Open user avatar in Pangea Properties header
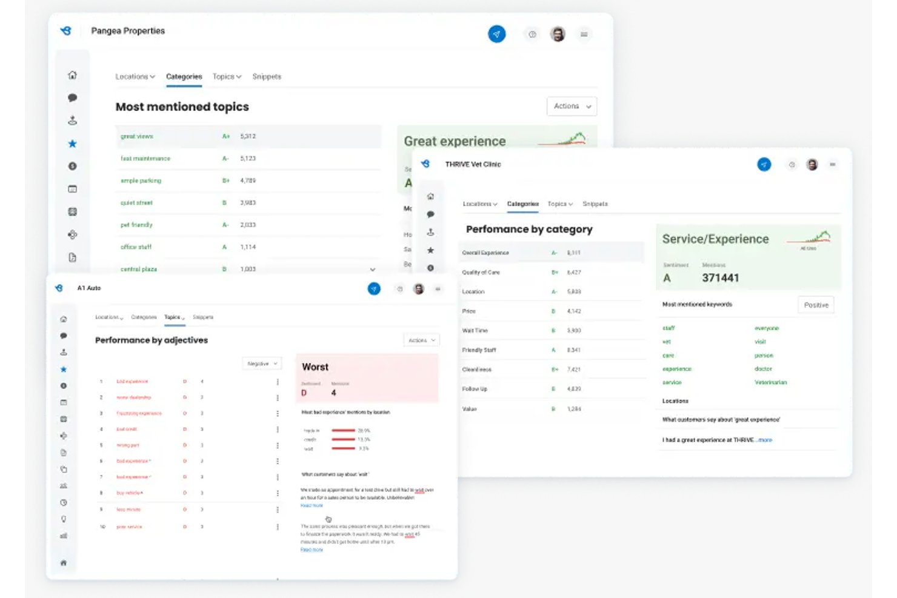 [x=558, y=34]
